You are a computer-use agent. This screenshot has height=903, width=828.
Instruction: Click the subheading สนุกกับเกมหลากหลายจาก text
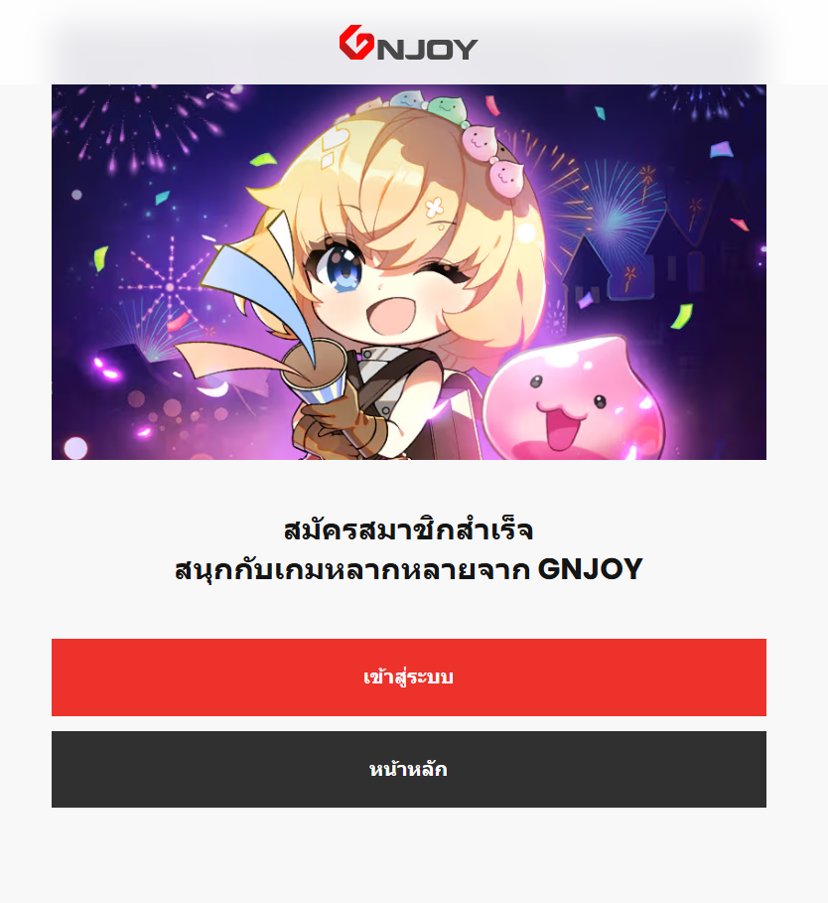(x=352, y=569)
